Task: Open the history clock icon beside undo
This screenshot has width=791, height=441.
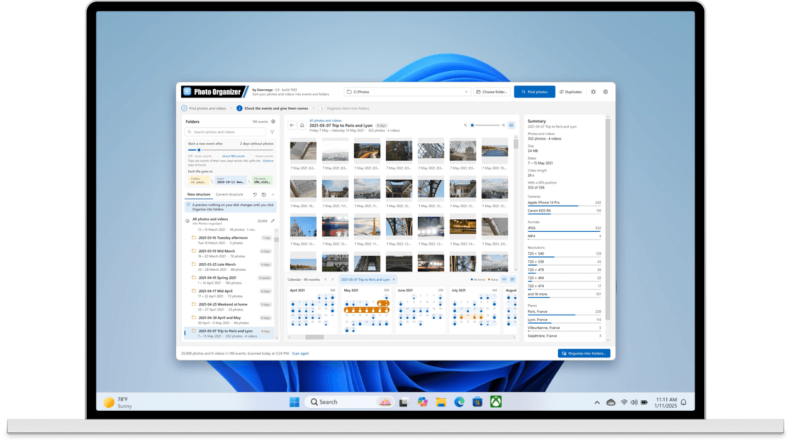Action: pyautogui.click(x=264, y=195)
